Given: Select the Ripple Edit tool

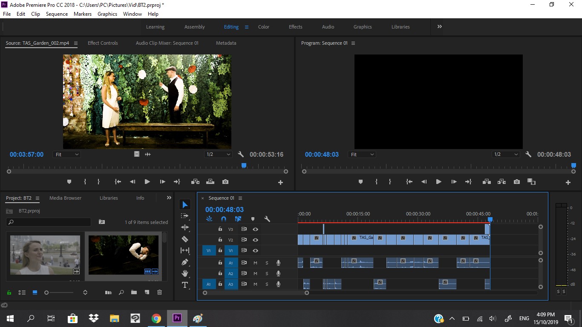Looking at the screenshot, I should (185, 228).
